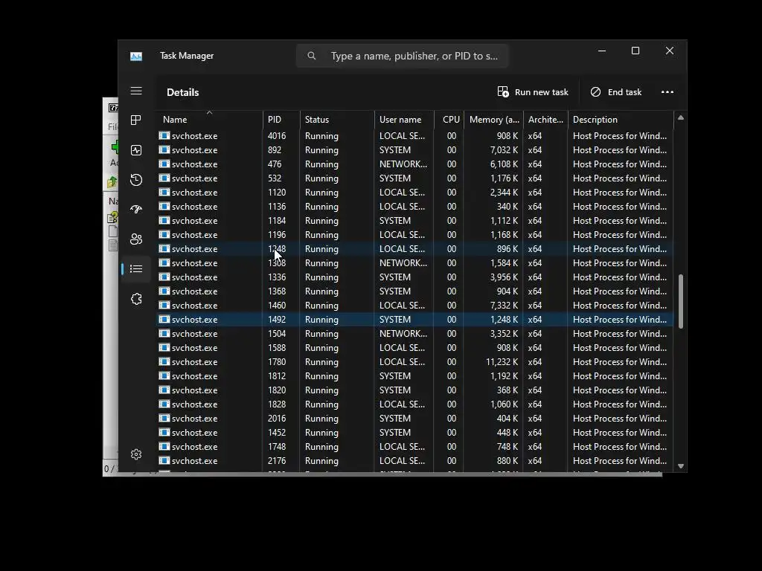Click icon of svchost.exe with PID 1492
762x571 pixels.
164,320
